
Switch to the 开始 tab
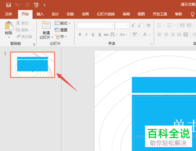[25, 14]
